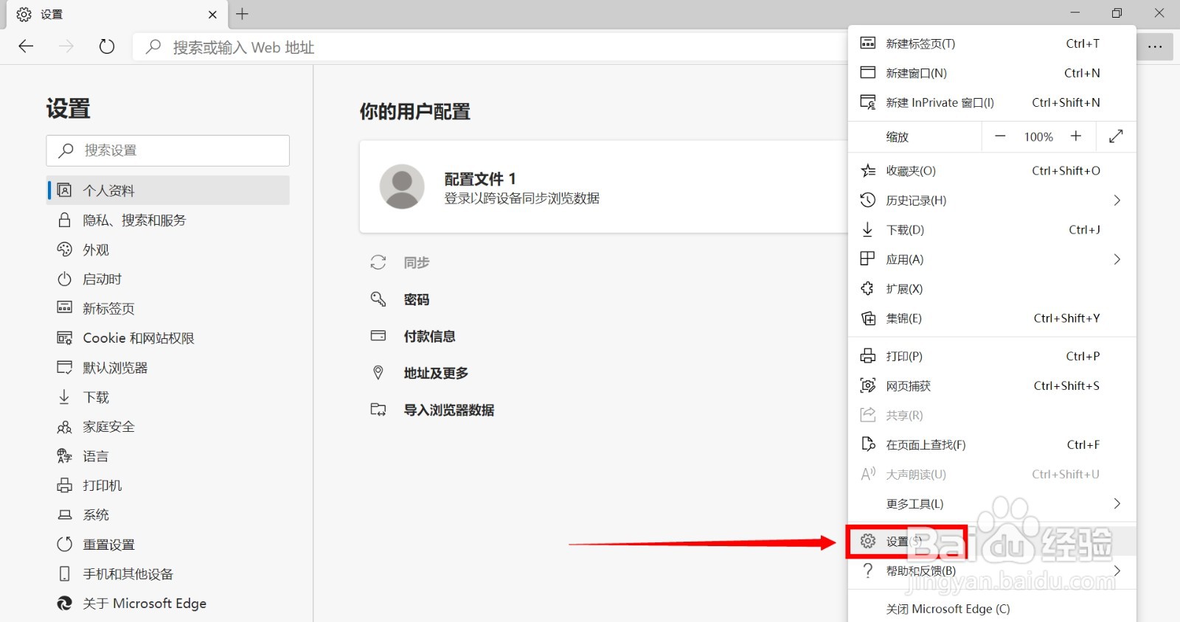Expand 历史记录(H) submenu arrow

coord(1117,200)
